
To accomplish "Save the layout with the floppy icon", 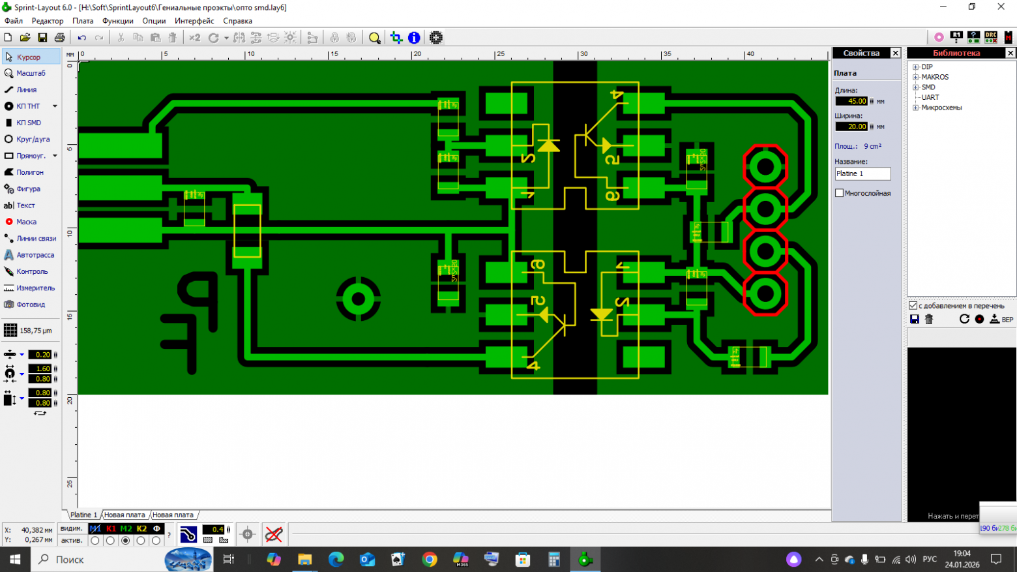I will (x=42, y=38).
